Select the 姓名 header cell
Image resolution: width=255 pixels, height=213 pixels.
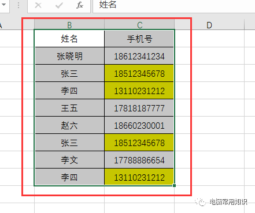point(69,39)
